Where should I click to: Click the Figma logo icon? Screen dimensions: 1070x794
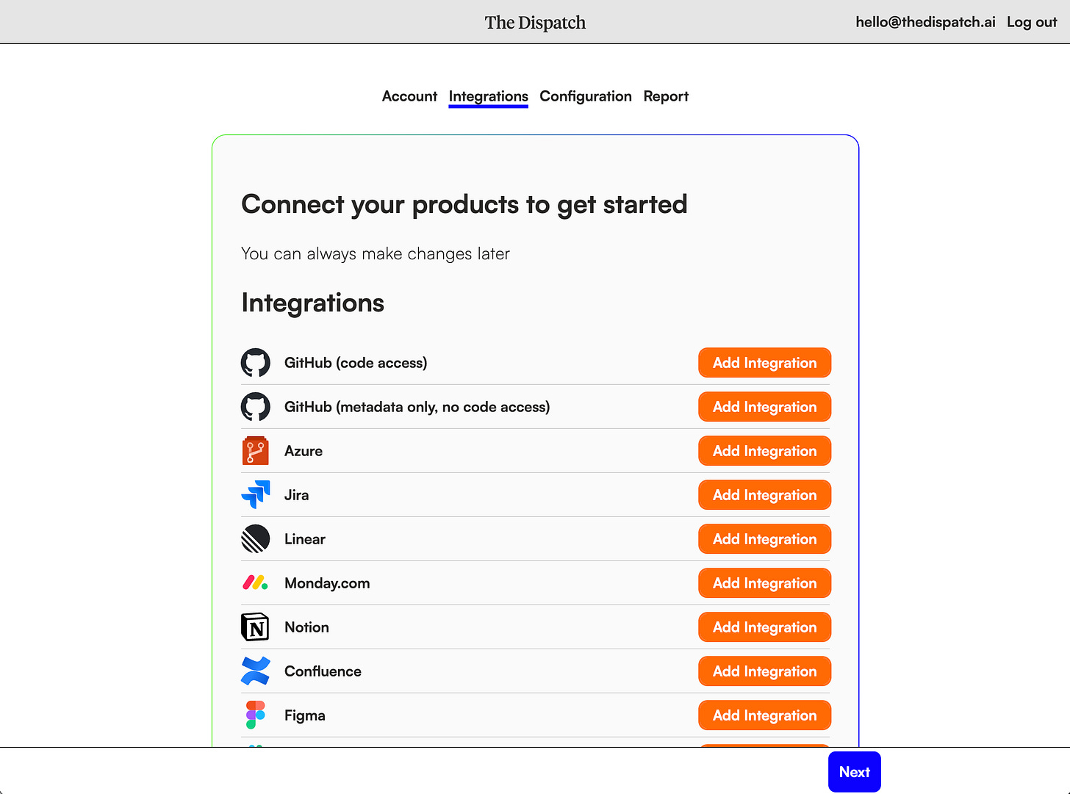pos(256,715)
